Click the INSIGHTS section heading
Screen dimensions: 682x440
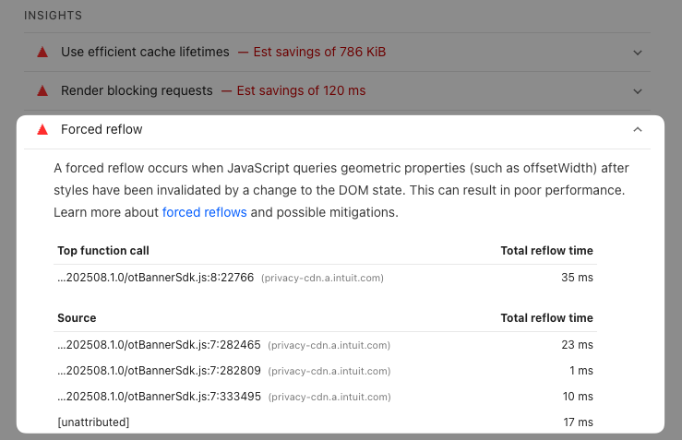click(53, 16)
